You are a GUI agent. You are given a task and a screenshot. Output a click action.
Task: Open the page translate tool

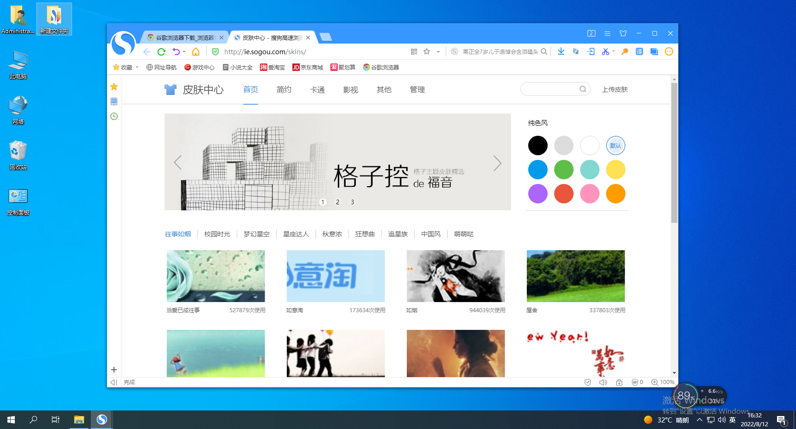point(639,51)
